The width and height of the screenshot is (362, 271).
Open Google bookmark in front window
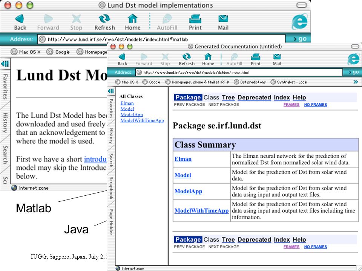tap(152, 82)
